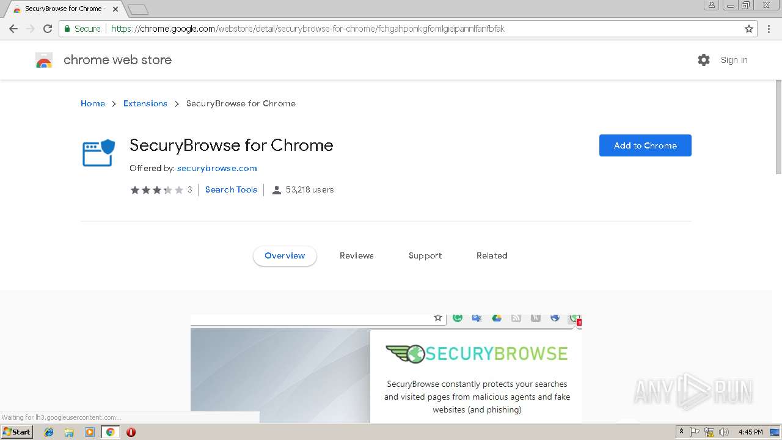Viewport: 782px width, 440px height.
Task: Click the 53,218 users count
Action: [x=310, y=189]
